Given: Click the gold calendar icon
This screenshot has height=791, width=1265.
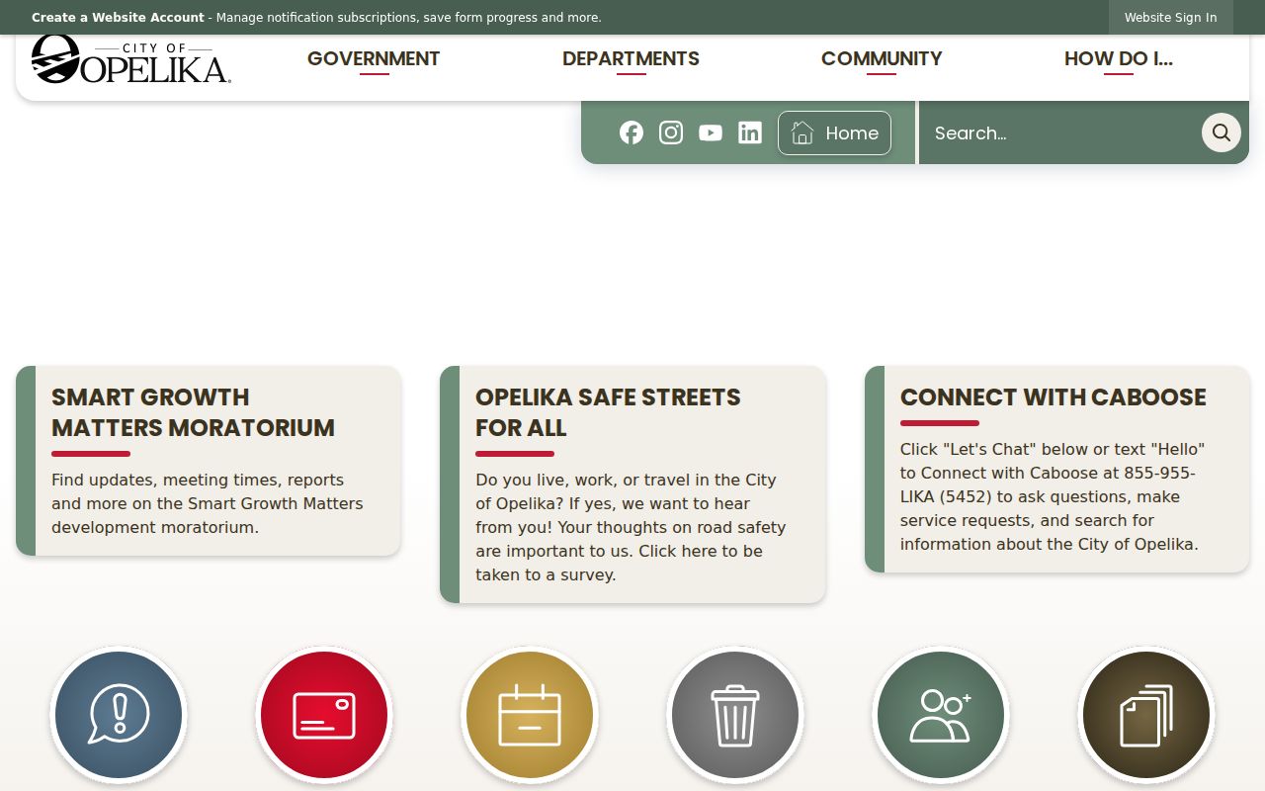Looking at the screenshot, I should pos(530,715).
